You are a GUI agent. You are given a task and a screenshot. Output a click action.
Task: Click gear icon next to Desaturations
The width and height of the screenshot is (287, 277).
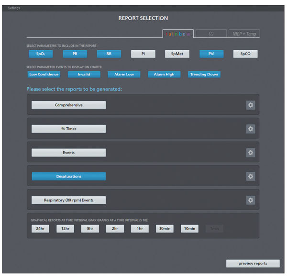point(251,177)
